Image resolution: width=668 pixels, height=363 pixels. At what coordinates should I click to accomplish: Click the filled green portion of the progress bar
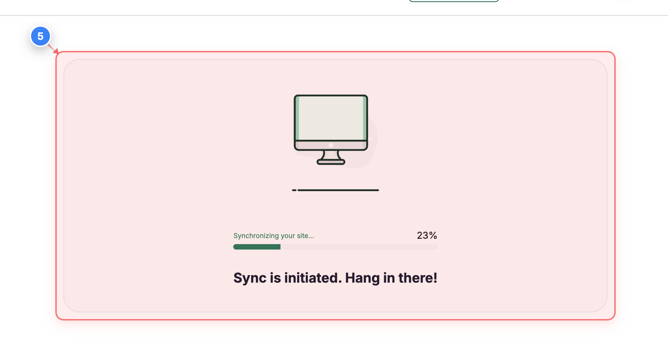coord(257,247)
